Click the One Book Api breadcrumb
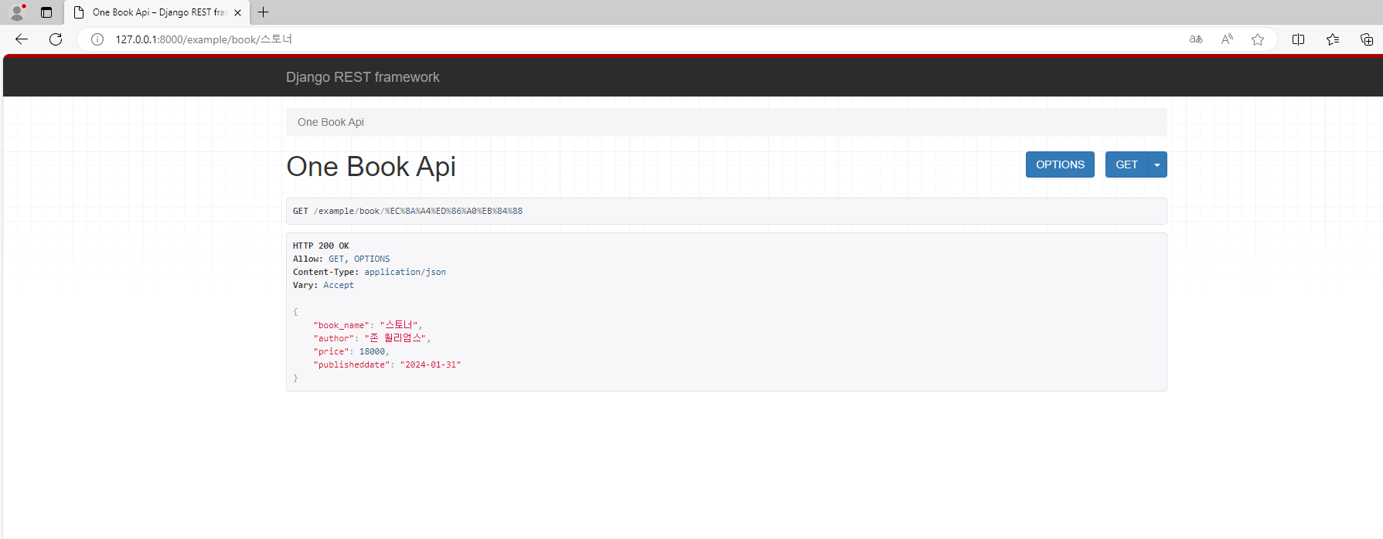Screen dimensions: 1383x539 click(331, 122)
